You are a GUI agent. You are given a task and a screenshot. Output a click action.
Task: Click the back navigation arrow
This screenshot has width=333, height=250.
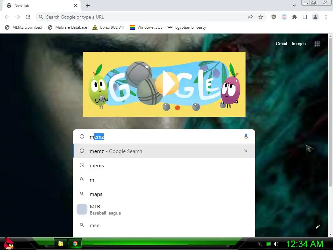click(x=7, y=17)
